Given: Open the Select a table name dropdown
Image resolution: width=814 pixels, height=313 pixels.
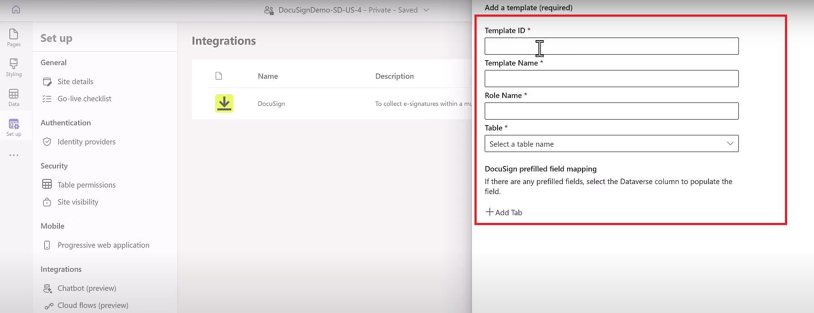Looking at the screenshot, I should coord(611,144).
